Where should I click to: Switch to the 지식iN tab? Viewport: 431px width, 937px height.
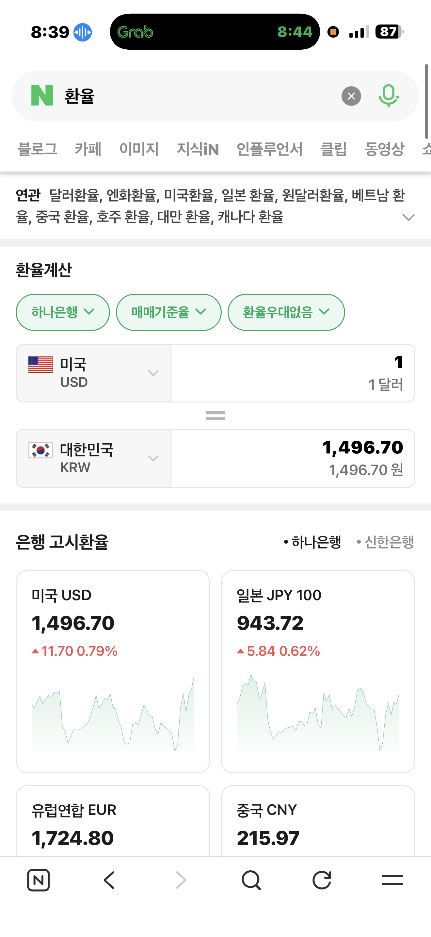click(198, 149)
